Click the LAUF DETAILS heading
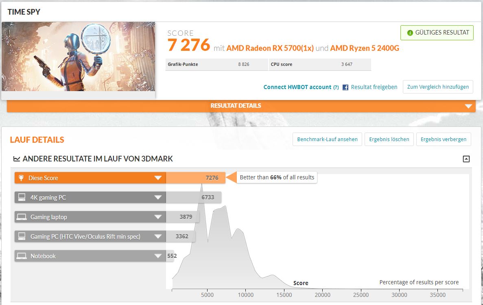 (37, 140)
